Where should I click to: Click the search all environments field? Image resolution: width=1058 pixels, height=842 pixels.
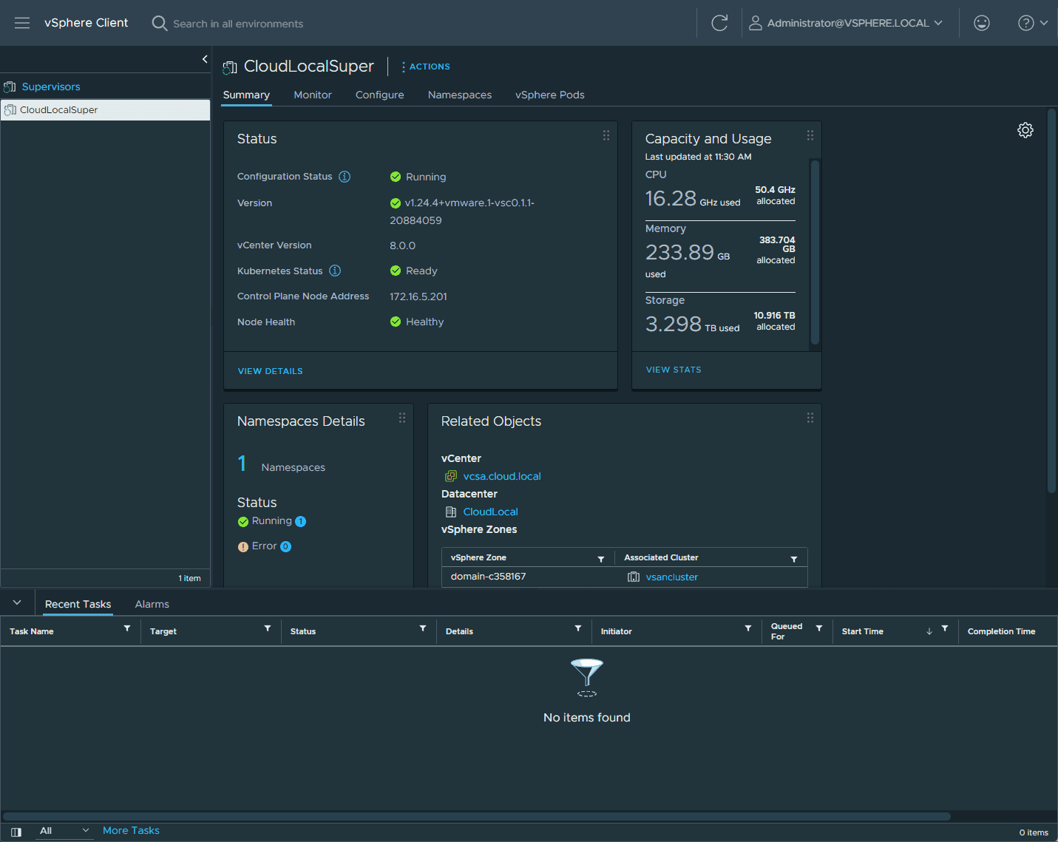[238, 24]
